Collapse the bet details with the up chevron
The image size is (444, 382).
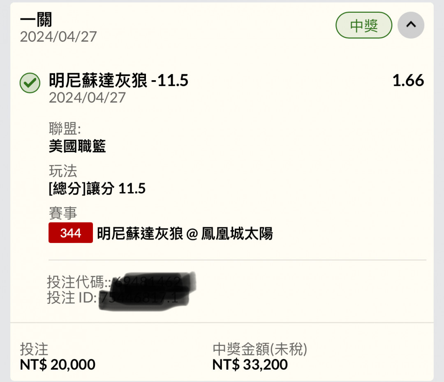[411, 25]
